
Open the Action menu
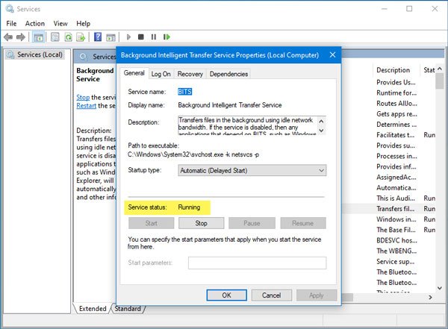click(x=34, y=23)
